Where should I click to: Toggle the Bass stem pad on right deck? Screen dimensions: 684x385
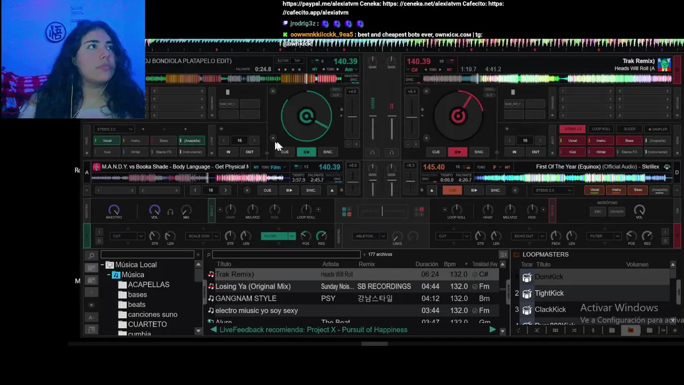click(x=629, y=141)
